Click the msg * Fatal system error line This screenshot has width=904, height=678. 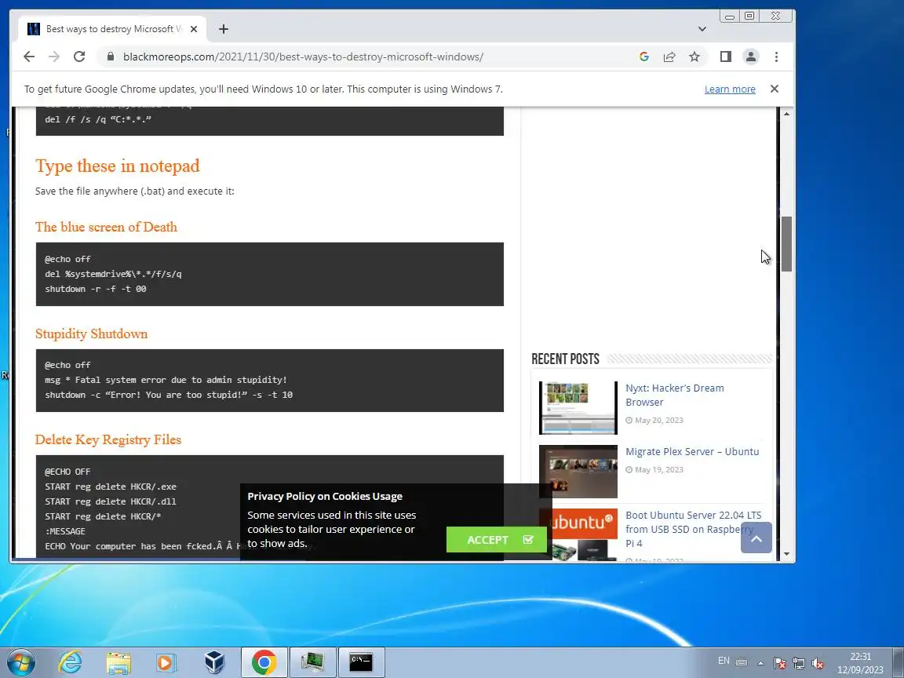(166, 380)
